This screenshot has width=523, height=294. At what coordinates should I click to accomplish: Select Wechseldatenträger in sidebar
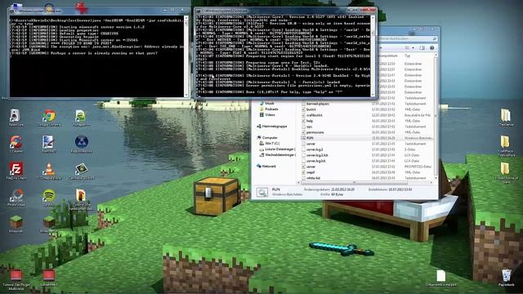pos(278,154)
